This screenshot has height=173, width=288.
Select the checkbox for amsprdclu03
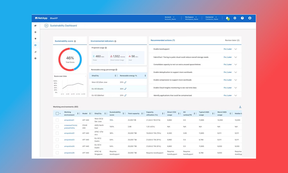pyautogui.click(x=57, y=140)
